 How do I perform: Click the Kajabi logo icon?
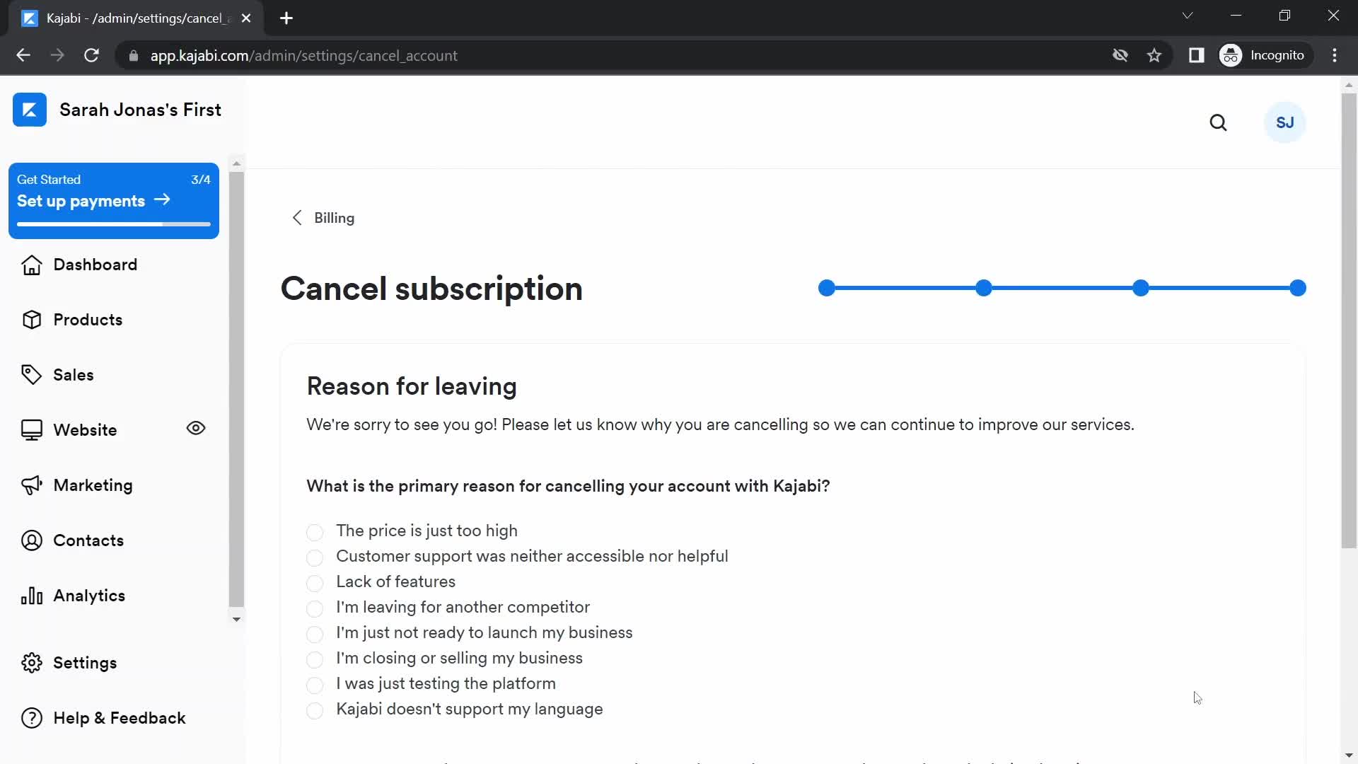pos(30,110)
